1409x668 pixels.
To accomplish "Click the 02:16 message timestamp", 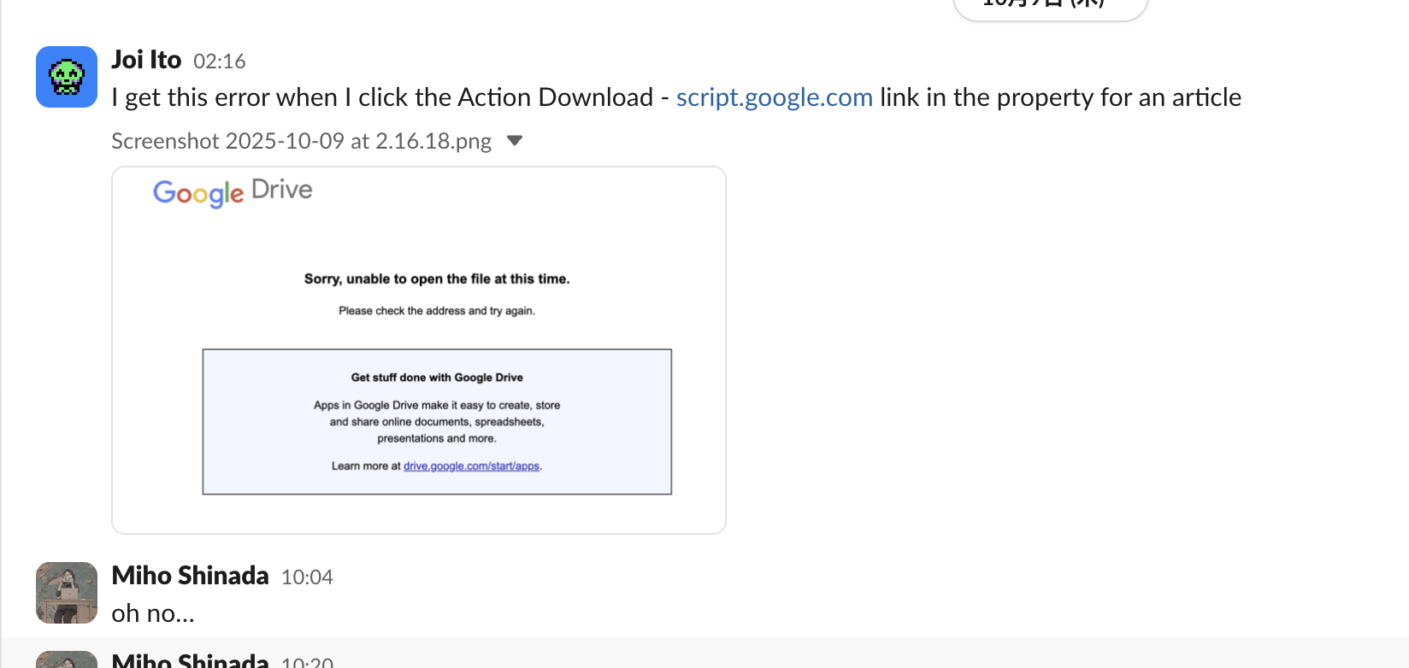I will click(x=220, y=62).
